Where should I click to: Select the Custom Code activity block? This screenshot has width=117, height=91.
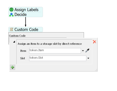coord(25,29)
